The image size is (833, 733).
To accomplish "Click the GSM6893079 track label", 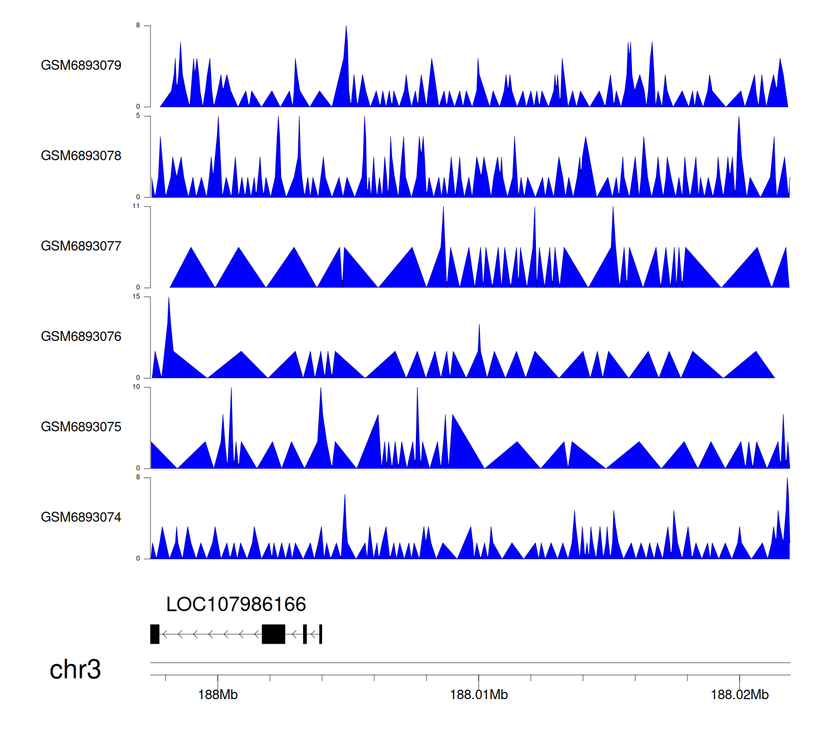I will tap(81, 66).
